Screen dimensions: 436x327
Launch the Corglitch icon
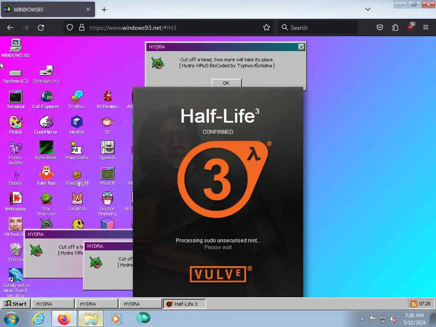pyautogui.click(x=77, y=201)
